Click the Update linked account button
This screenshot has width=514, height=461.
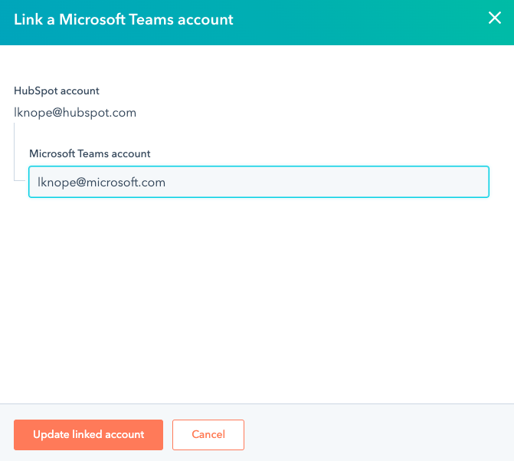click(88, 434)
